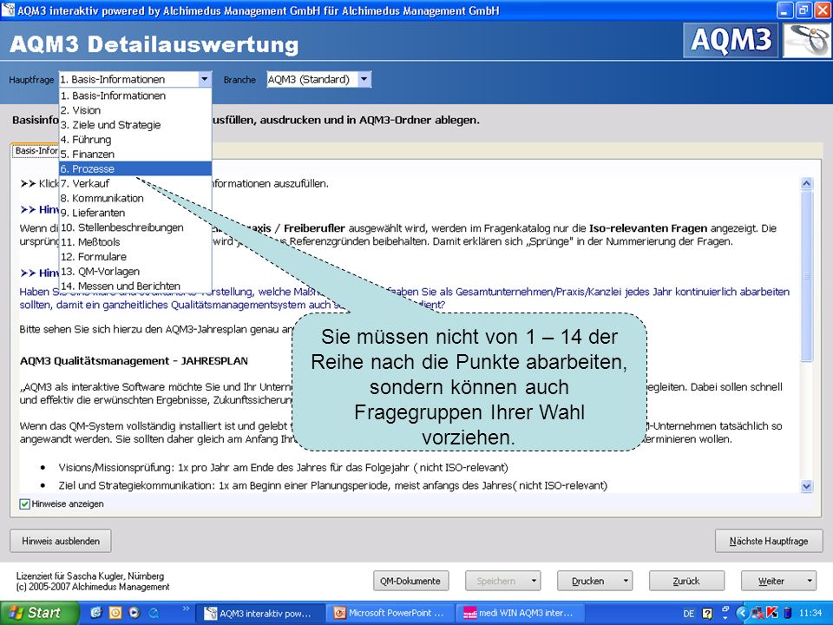Click the 'Ziel und Strategiekommunikation' bullet line
Image resolution: width=833 pixels, height=625 pixels.
pyautogui.click(x=332, y=485)
